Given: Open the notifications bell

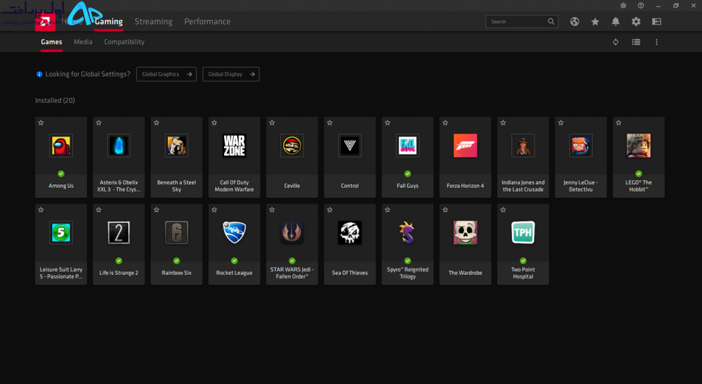Looking at the screenshot, I should coord(616,21).
